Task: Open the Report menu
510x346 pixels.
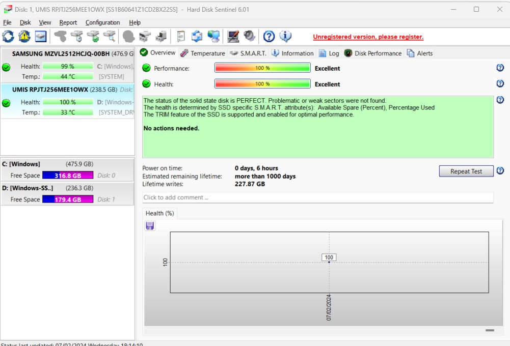Action: coord(68,22)
